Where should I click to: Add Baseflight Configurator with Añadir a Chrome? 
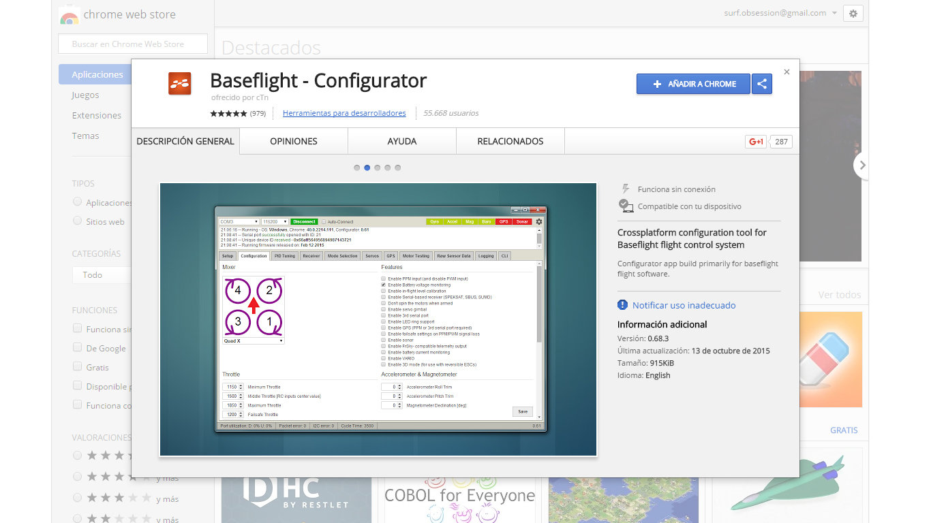click(693, 84)
